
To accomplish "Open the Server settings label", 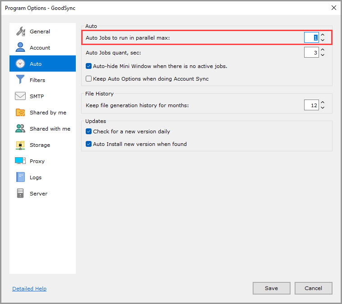I will point(38,194).
